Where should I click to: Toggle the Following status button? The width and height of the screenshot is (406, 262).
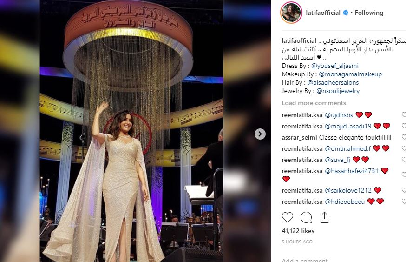[x=369, y=13]
